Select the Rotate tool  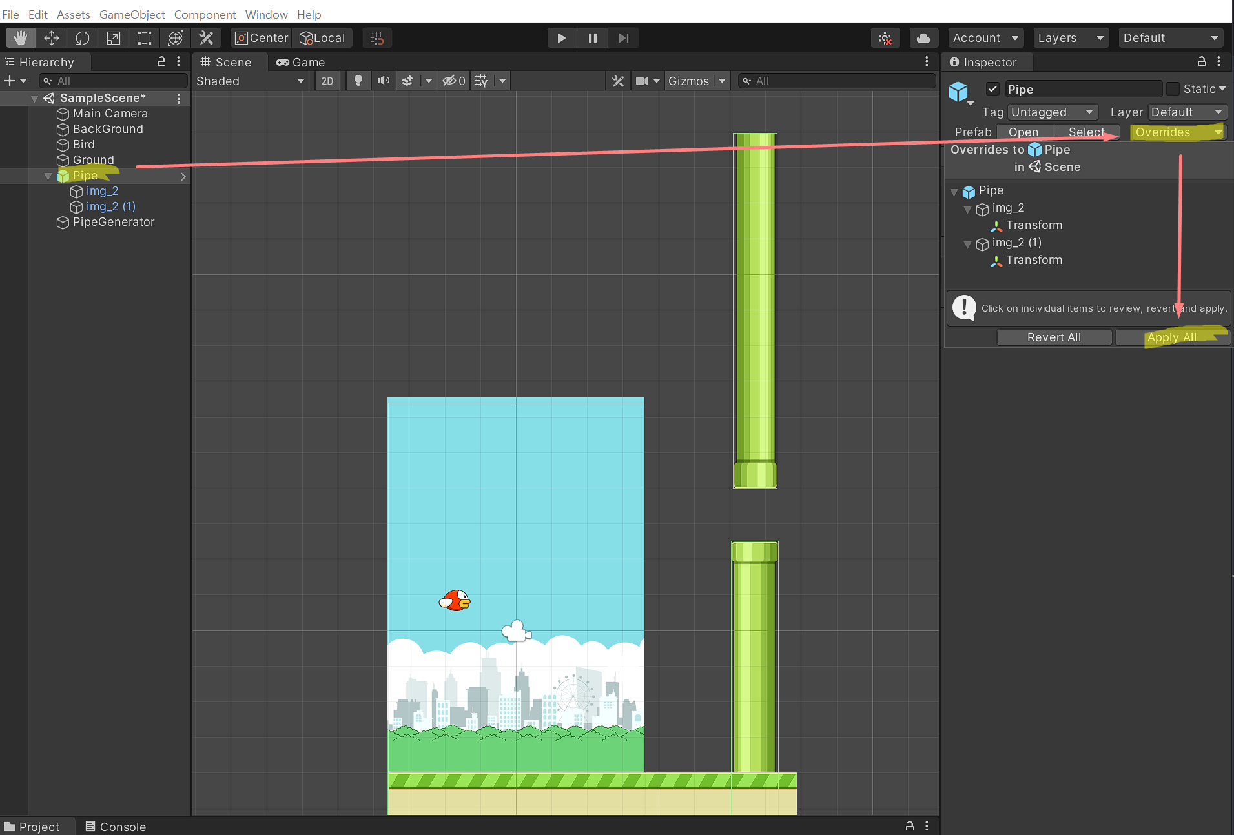pyautogui.click(x=83, y=38)
